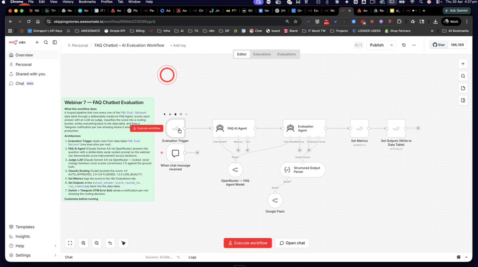
Task: Click the Ask Gemini button in Chrome
Action: click(x=457, y=10)
